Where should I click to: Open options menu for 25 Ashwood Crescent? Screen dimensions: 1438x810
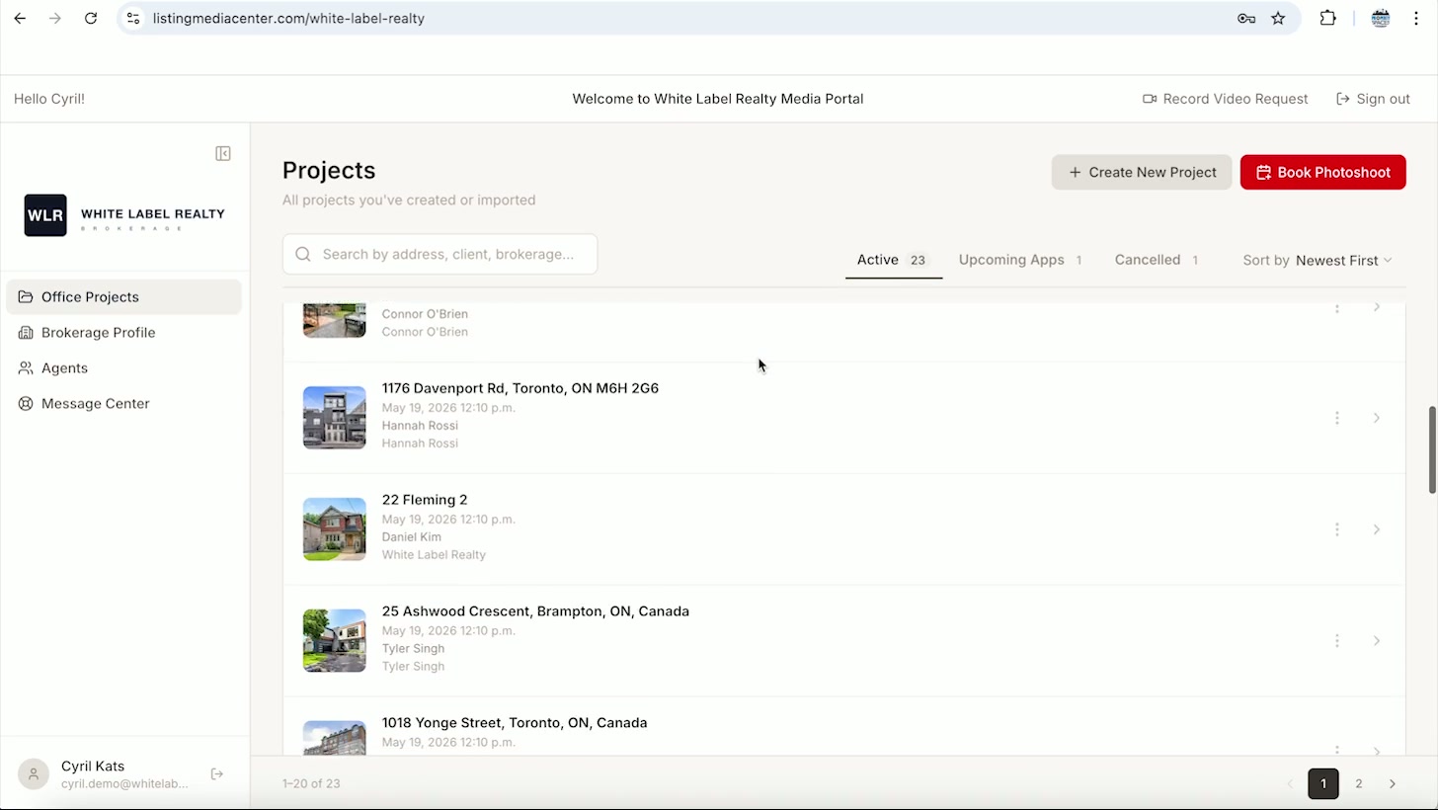[1337, 641]
